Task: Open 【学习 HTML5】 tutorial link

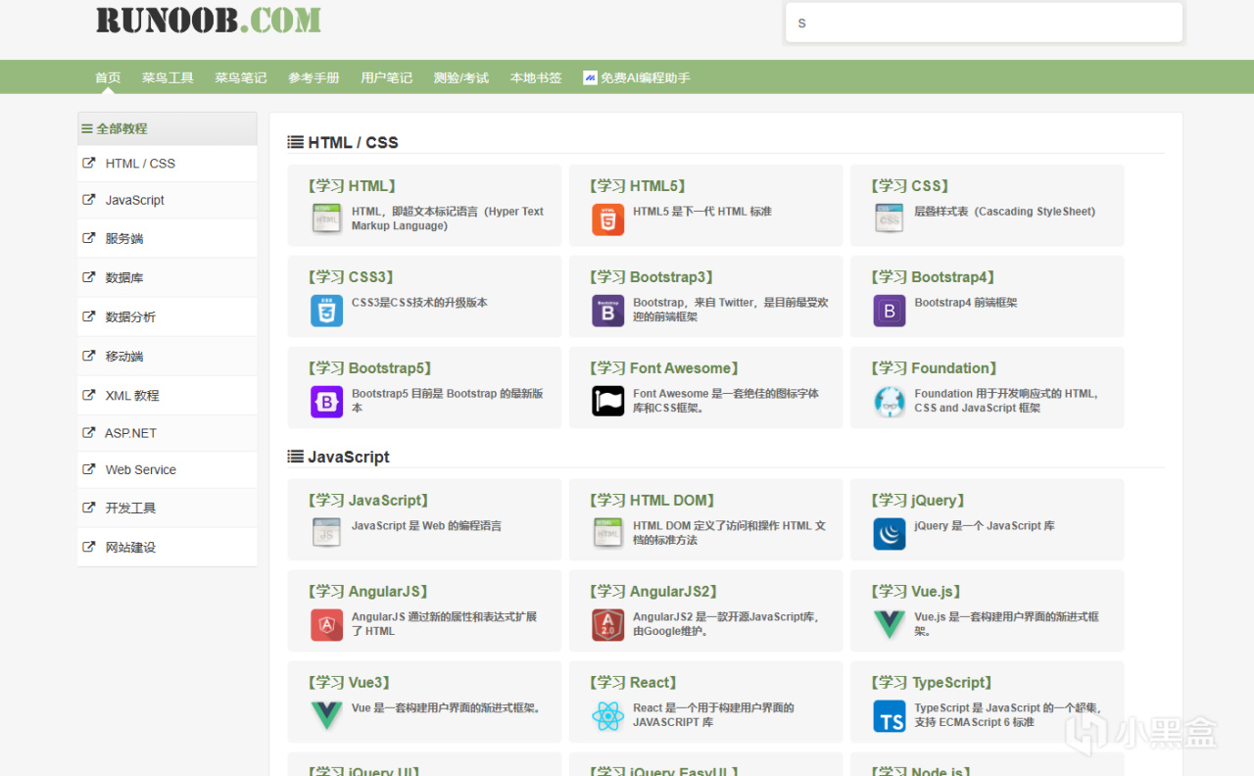Action: point(638,186)
